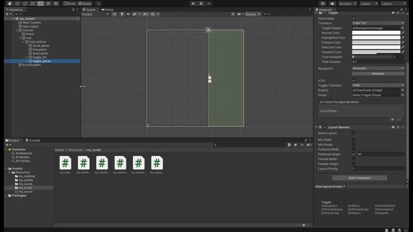Toggle the Preferred Height checkbox
Screen dimensions: 413x232
(x=354, y=155)
